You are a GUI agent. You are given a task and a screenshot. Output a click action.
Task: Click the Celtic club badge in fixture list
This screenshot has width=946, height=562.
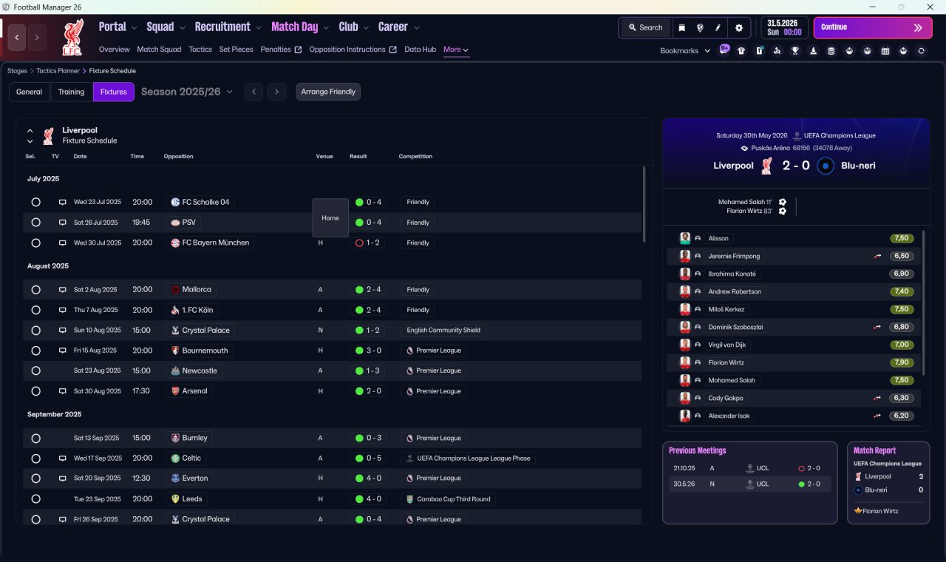175,458
